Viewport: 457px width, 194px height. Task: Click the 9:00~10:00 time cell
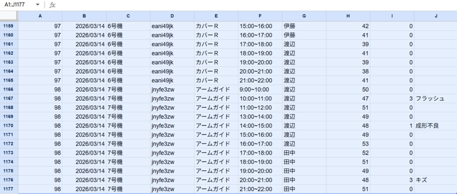[255, 90]
